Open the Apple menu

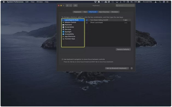click(x=4, y=2)
